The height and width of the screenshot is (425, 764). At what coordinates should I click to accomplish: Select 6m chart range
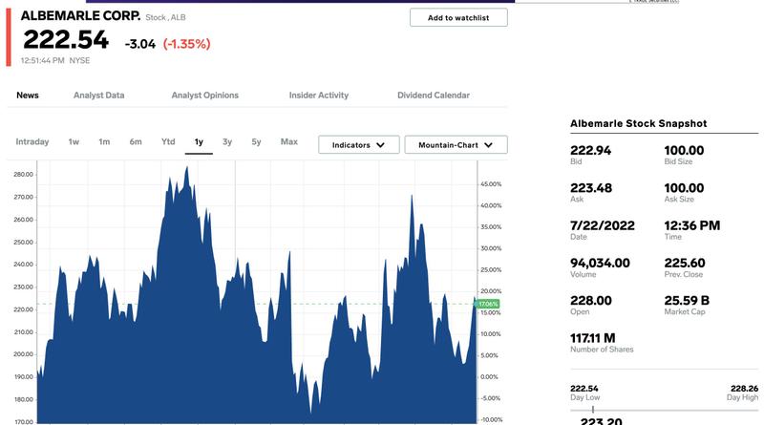tap(136, 142)
